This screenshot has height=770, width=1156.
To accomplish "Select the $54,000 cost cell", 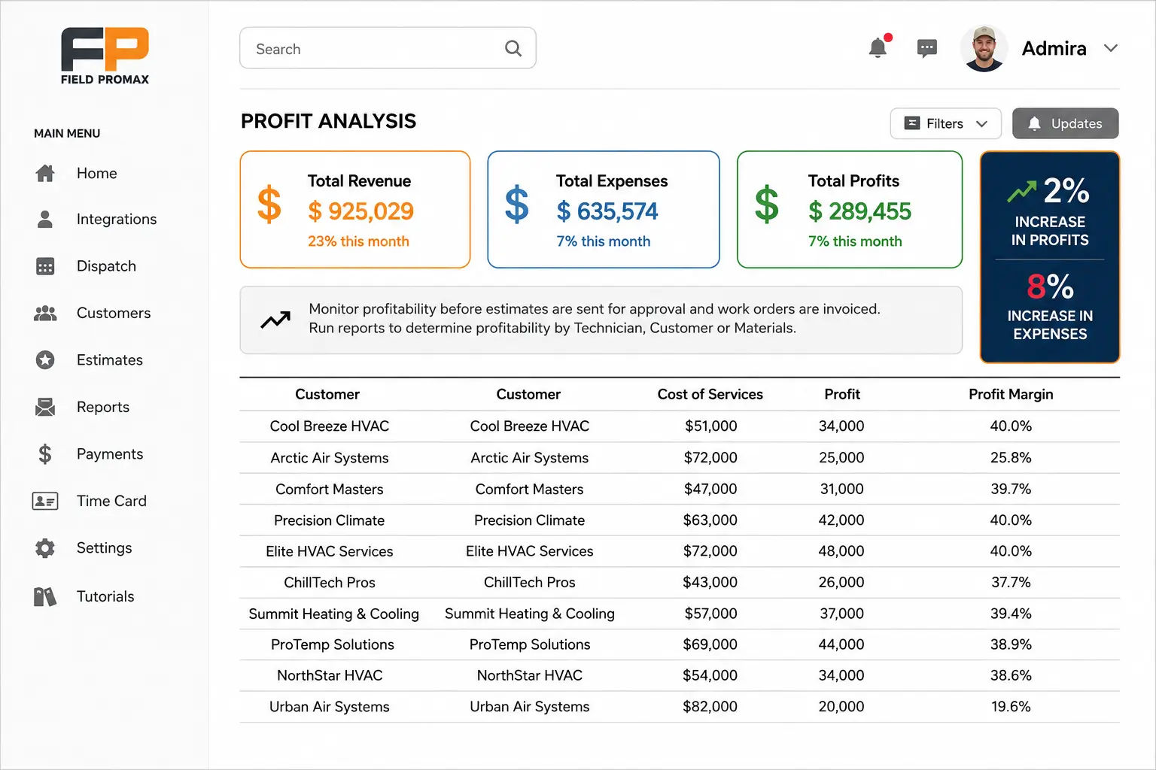I will (710, 676).
